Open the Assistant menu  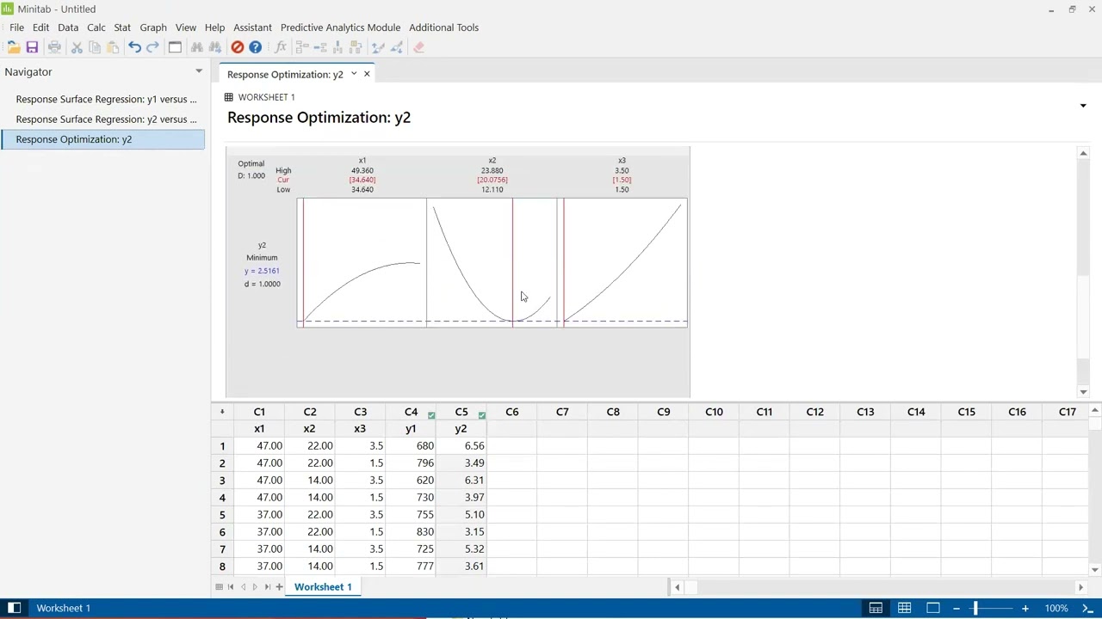click(x=252, y=28)
